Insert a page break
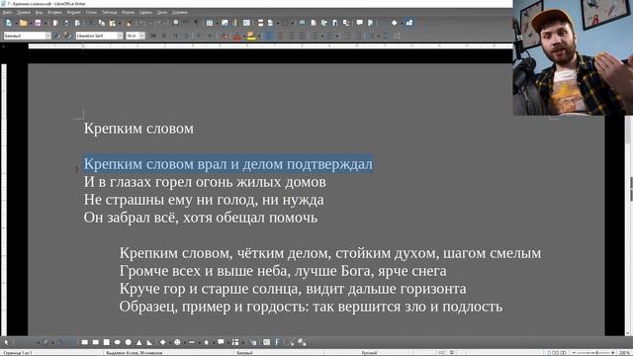Screen dimensions: 633x356 [x=260, y=23]
